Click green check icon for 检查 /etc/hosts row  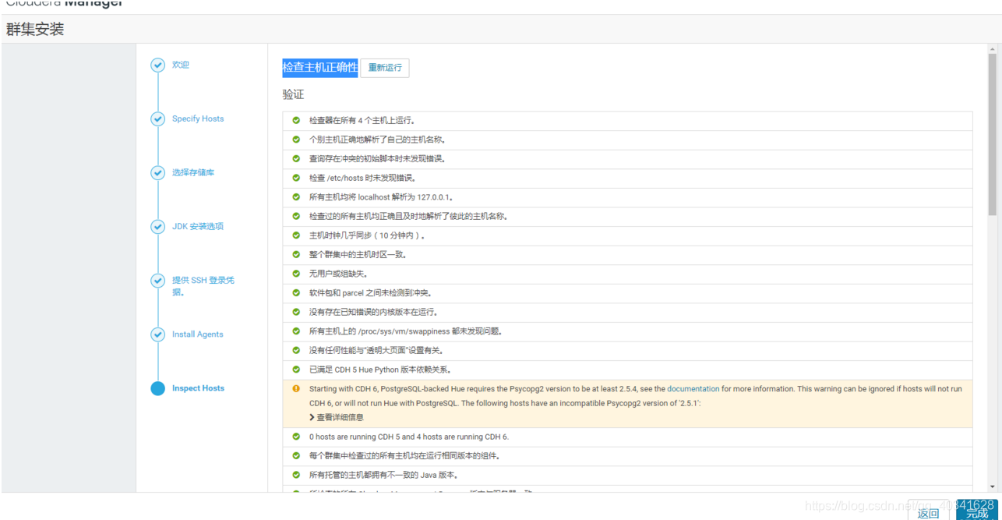[x=296, y=178]
